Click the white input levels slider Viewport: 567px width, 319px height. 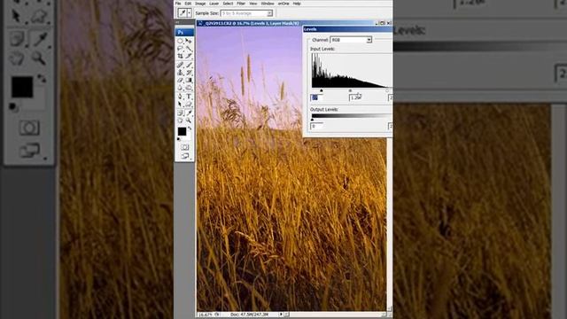click(387, 90)
